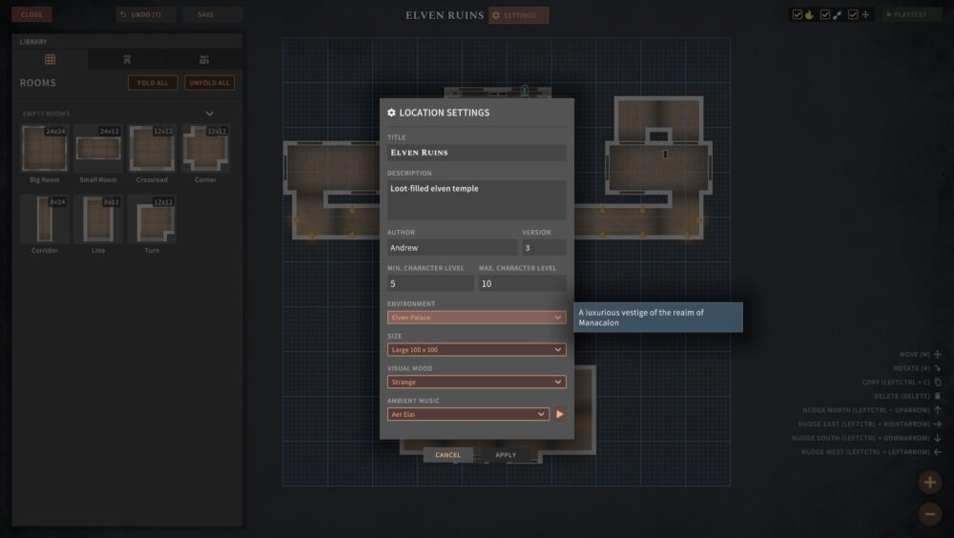Click the Nudge North arrow icon
954x538 pixels.
(938, 410)
